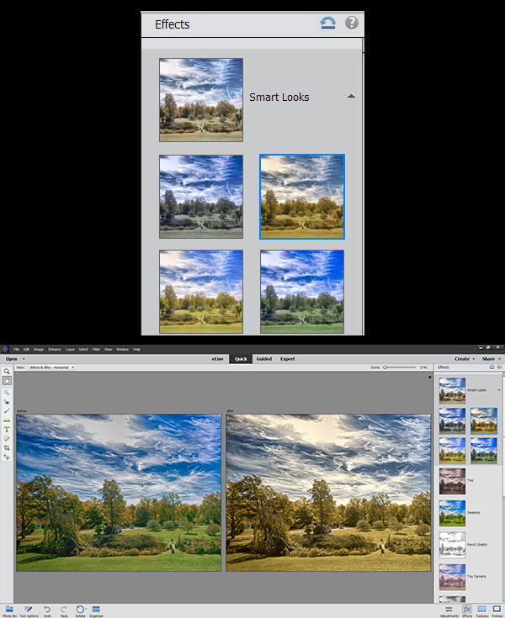Open the File menu
Viewport: 505px width, 618px height.
click(16, 349)
